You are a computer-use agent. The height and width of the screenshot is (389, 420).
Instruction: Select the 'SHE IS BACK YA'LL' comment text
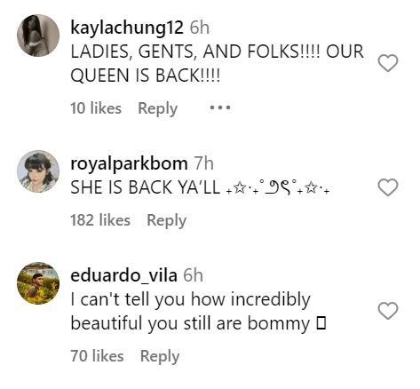[x=146, y=187]
